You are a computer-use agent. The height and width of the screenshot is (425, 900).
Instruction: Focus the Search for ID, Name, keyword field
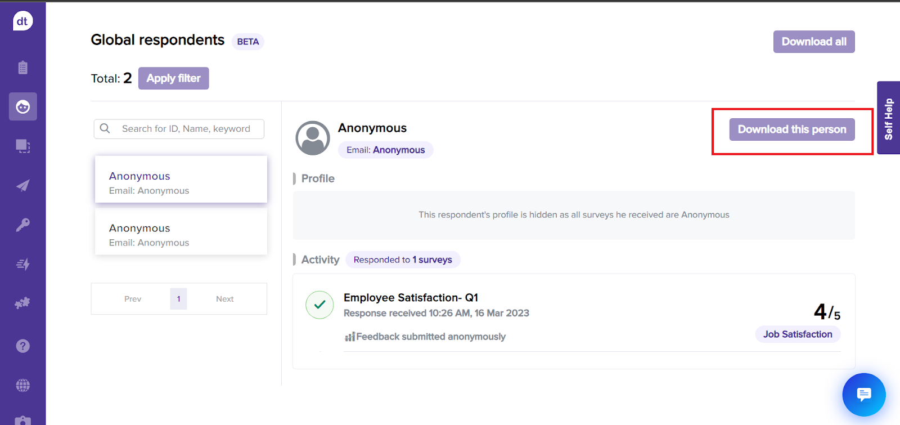(186, 129)
